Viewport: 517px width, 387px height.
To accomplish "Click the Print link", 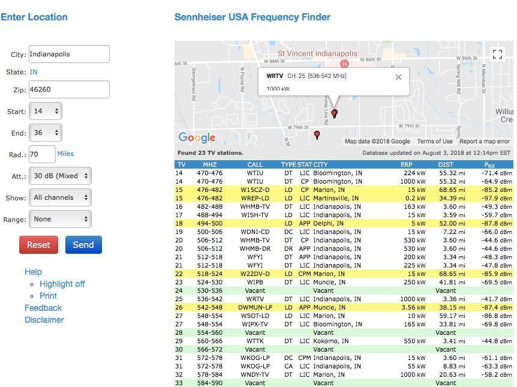I will click(48, 296).
